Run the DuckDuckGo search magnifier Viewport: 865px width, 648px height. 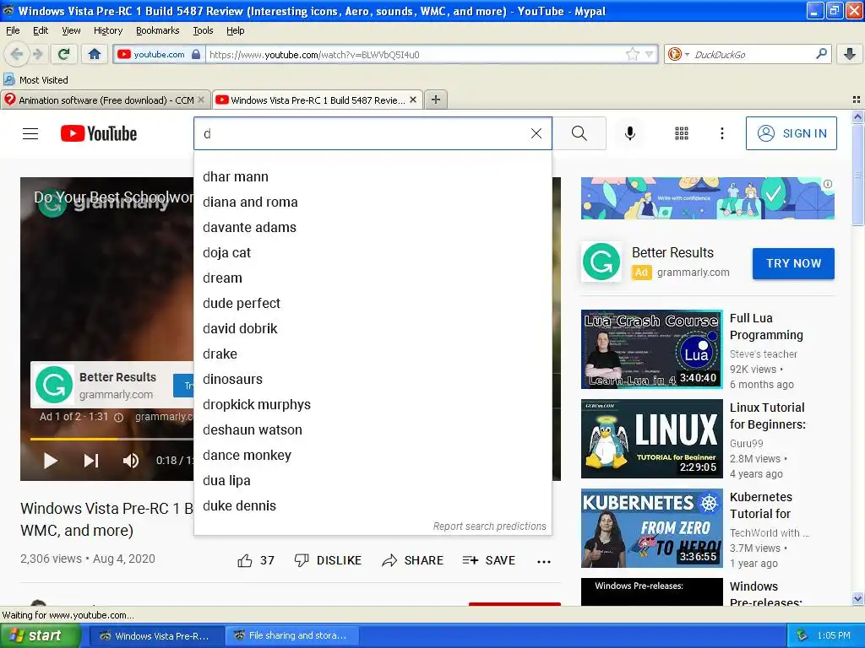tap(821, 54)
